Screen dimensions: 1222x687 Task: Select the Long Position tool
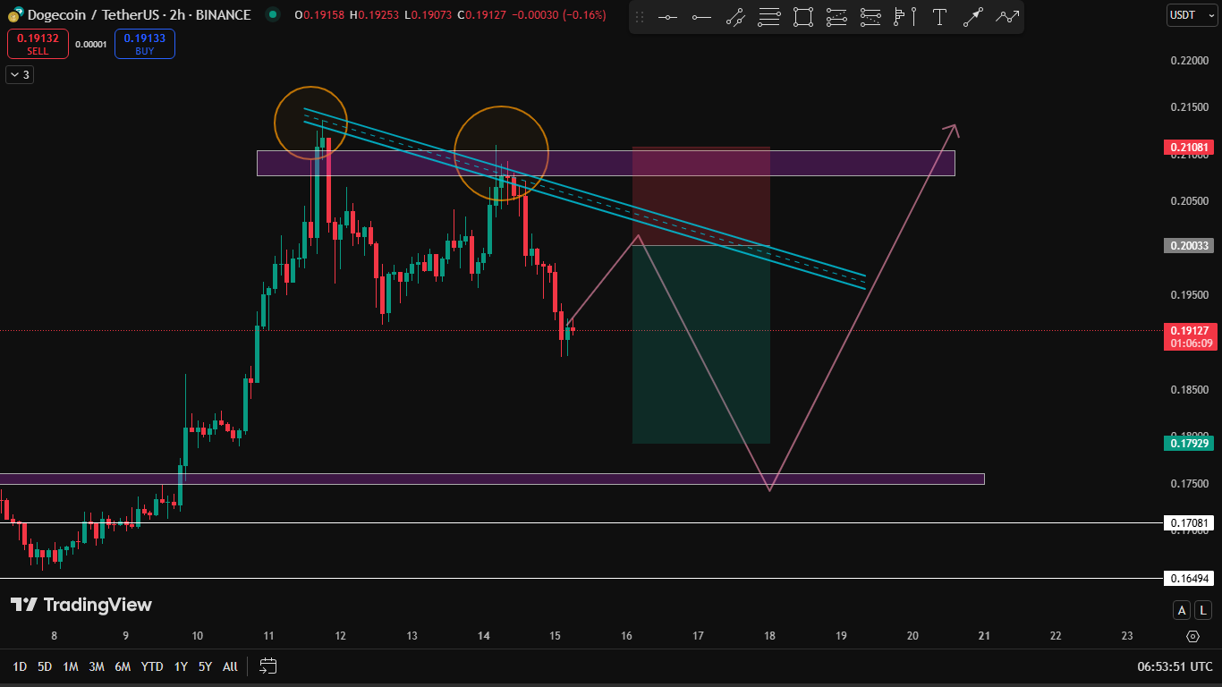point(837,17)
